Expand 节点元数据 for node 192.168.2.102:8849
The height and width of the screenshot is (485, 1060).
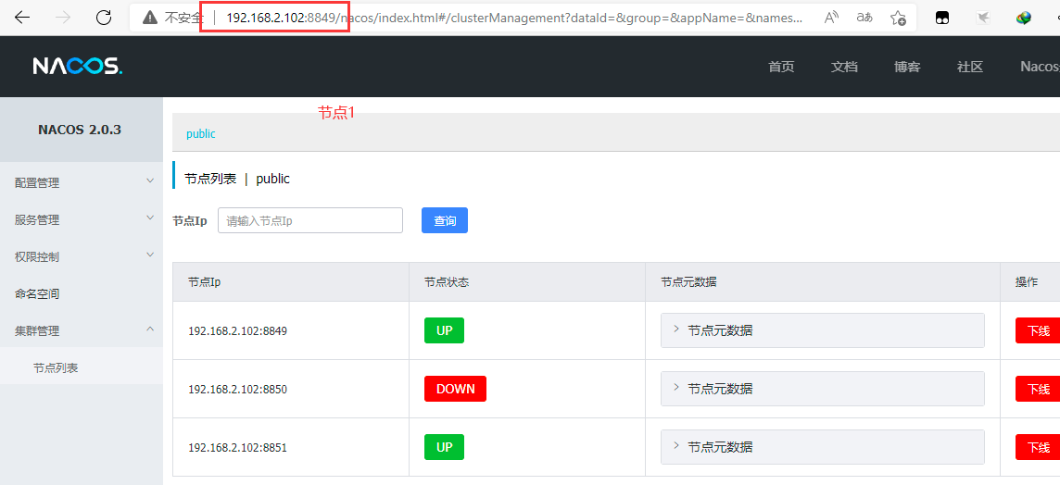coord(821,330)
